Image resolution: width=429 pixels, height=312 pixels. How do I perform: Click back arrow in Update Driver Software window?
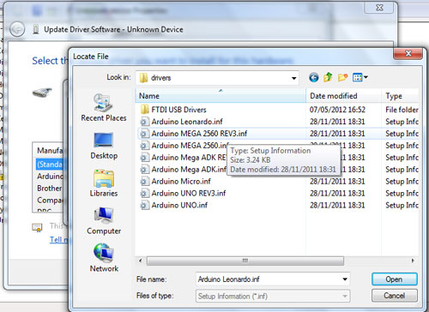17,29
